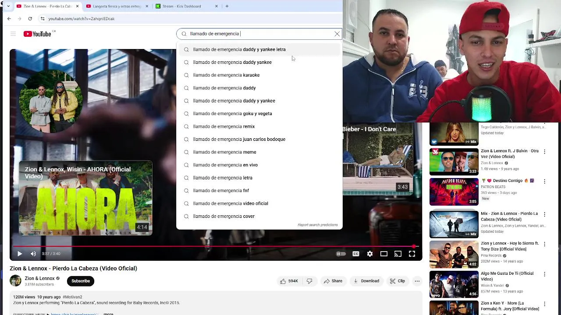
Task: Enter full screen mode icon
Action: [412, 254]
